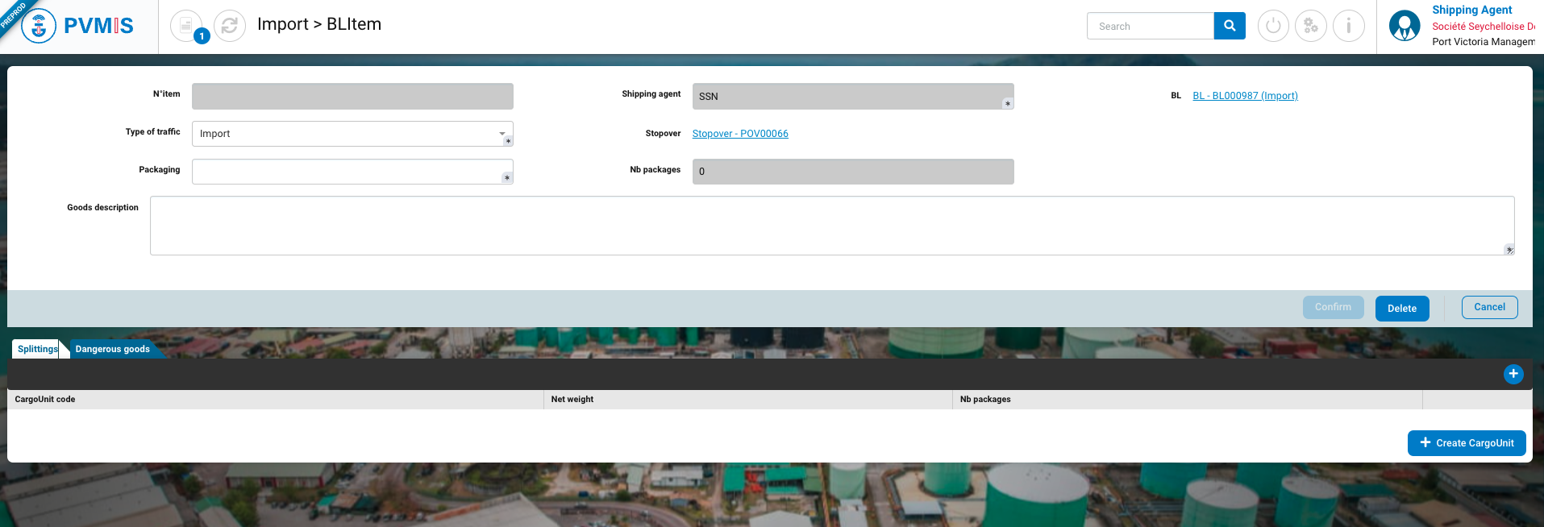Screen dimensions: 1544x527
Task: Open the BL - BL000987 (Import) link
Action: click(x=1245, y=96)
